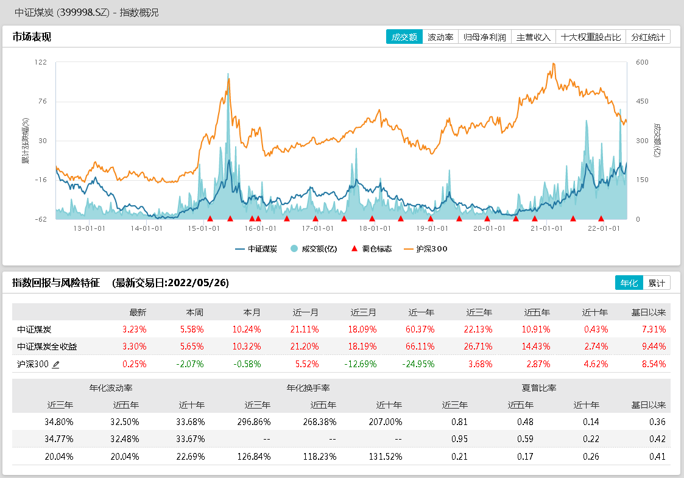Toggle the blue 中证煤炭 series in legend

coord(256,249)
